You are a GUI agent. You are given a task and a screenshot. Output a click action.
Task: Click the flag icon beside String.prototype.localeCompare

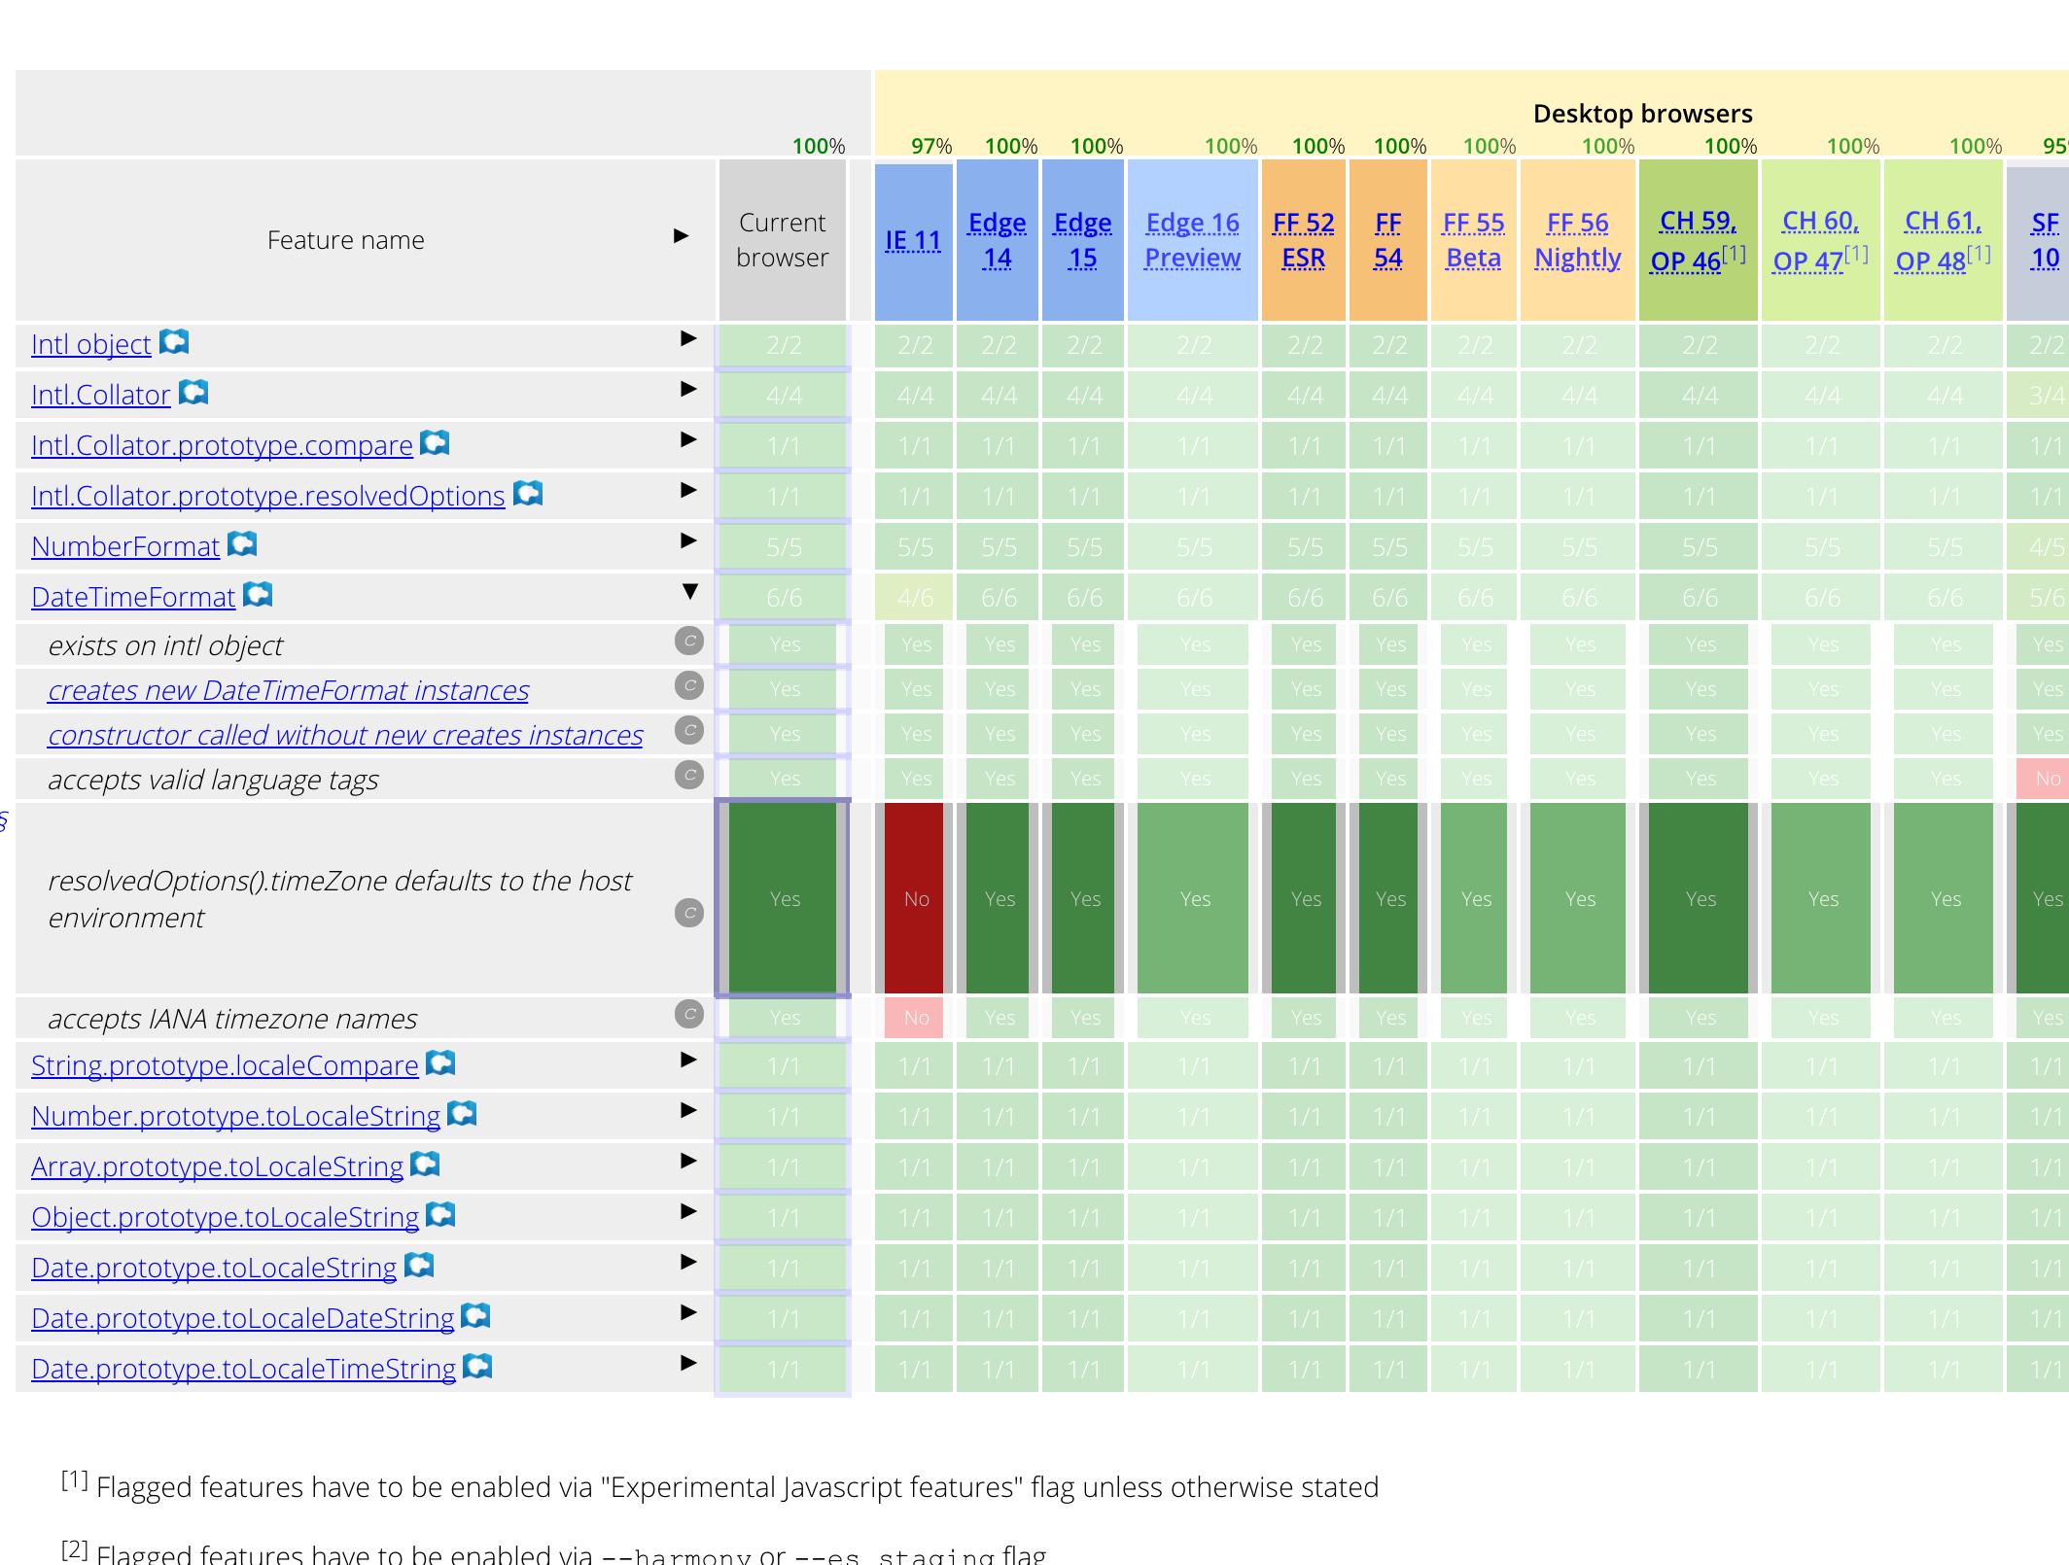tap(439, 1064)
